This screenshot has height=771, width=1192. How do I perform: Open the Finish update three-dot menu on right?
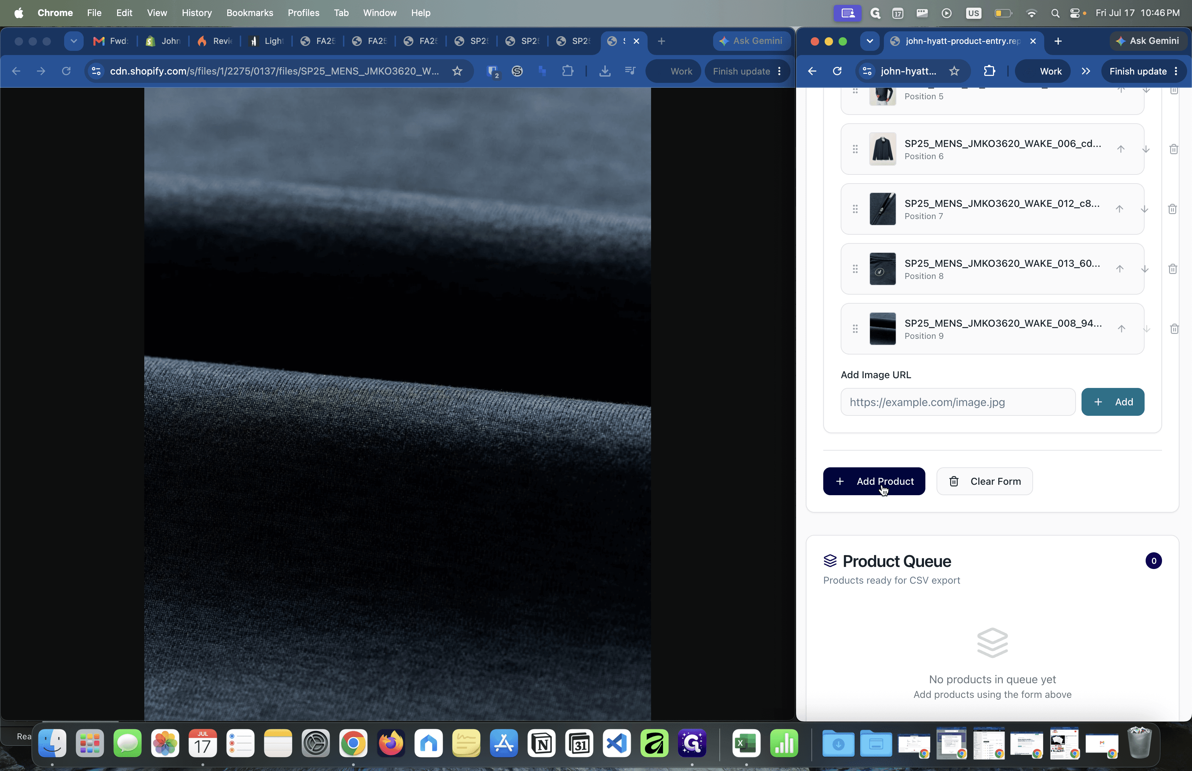[1176, 71]
